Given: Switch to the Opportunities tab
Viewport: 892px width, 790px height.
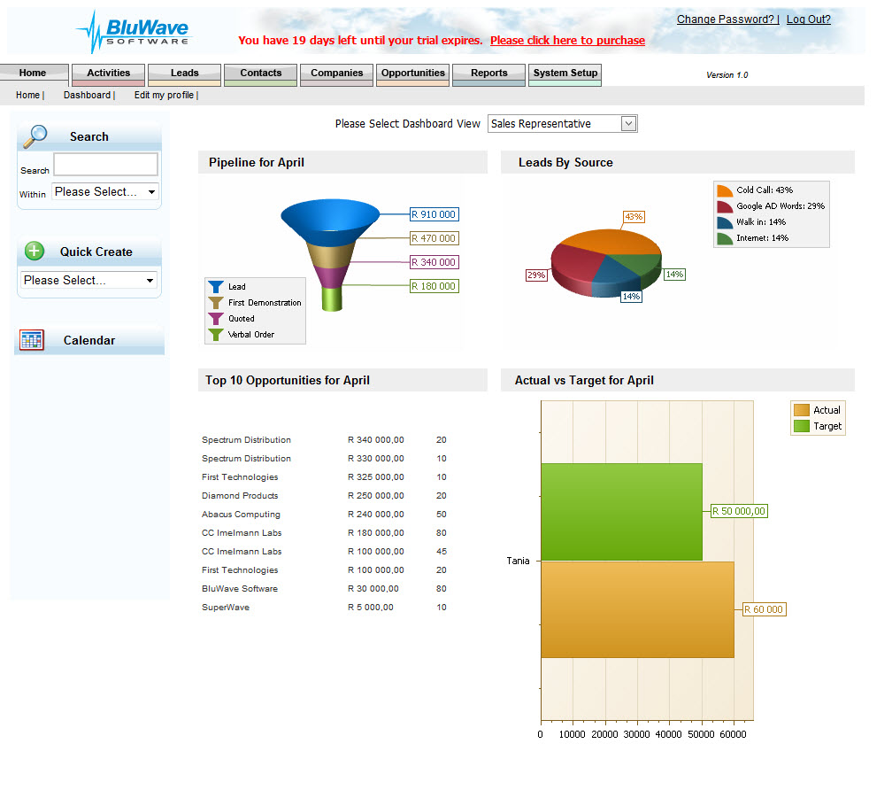Looking at the screenshot, I should [413, 74].
